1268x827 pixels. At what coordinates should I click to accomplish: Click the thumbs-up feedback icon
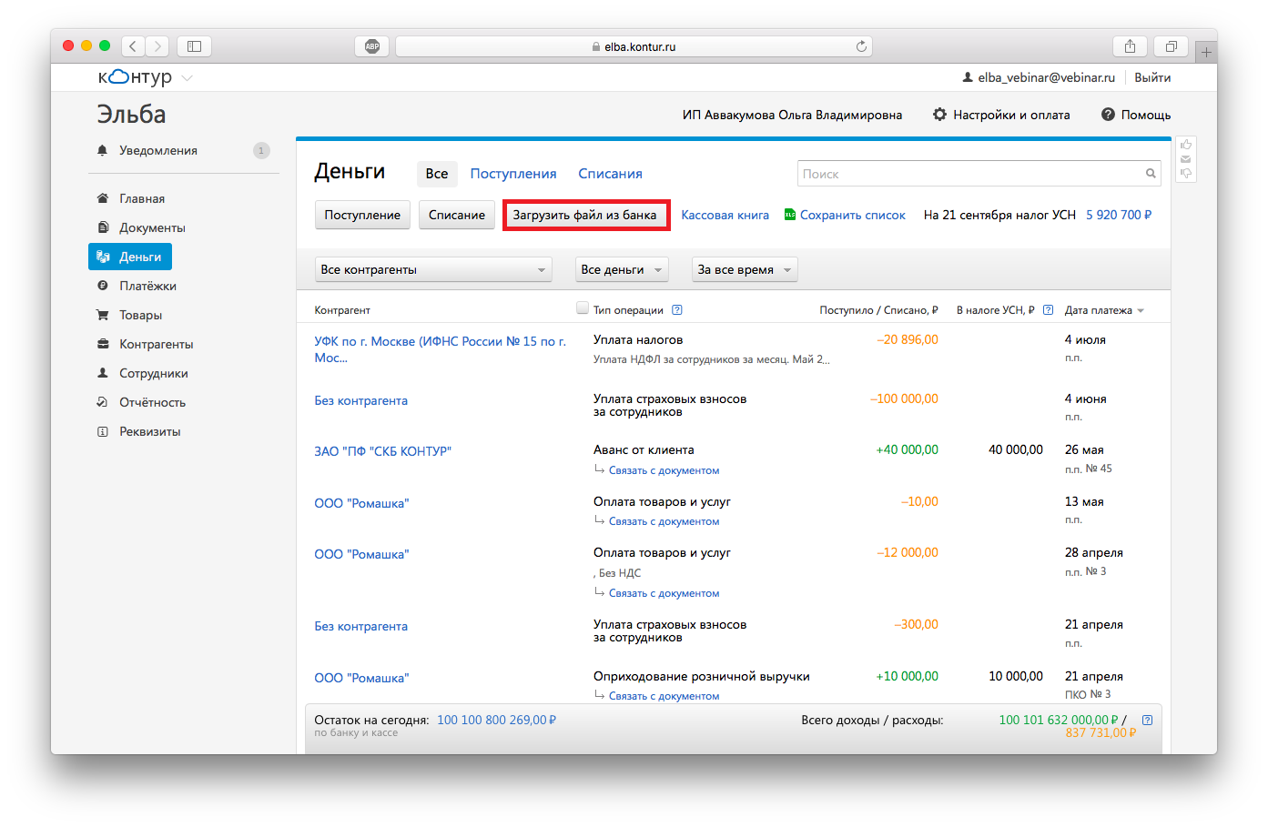(x=1186, y=146)
